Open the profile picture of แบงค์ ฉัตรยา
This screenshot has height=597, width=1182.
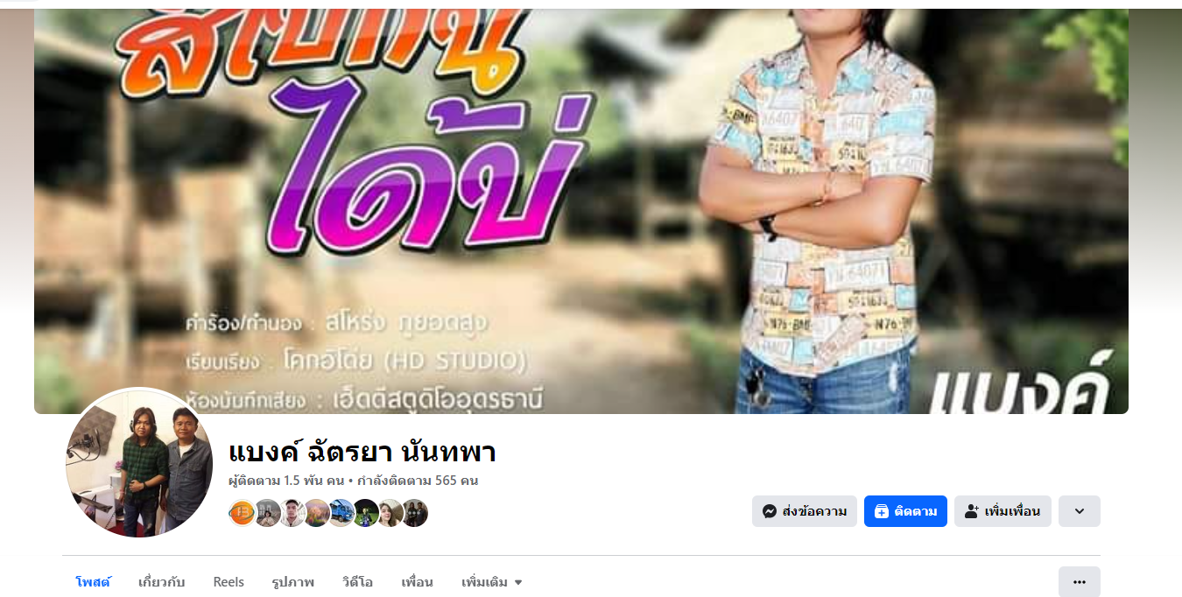coord(139,463)
